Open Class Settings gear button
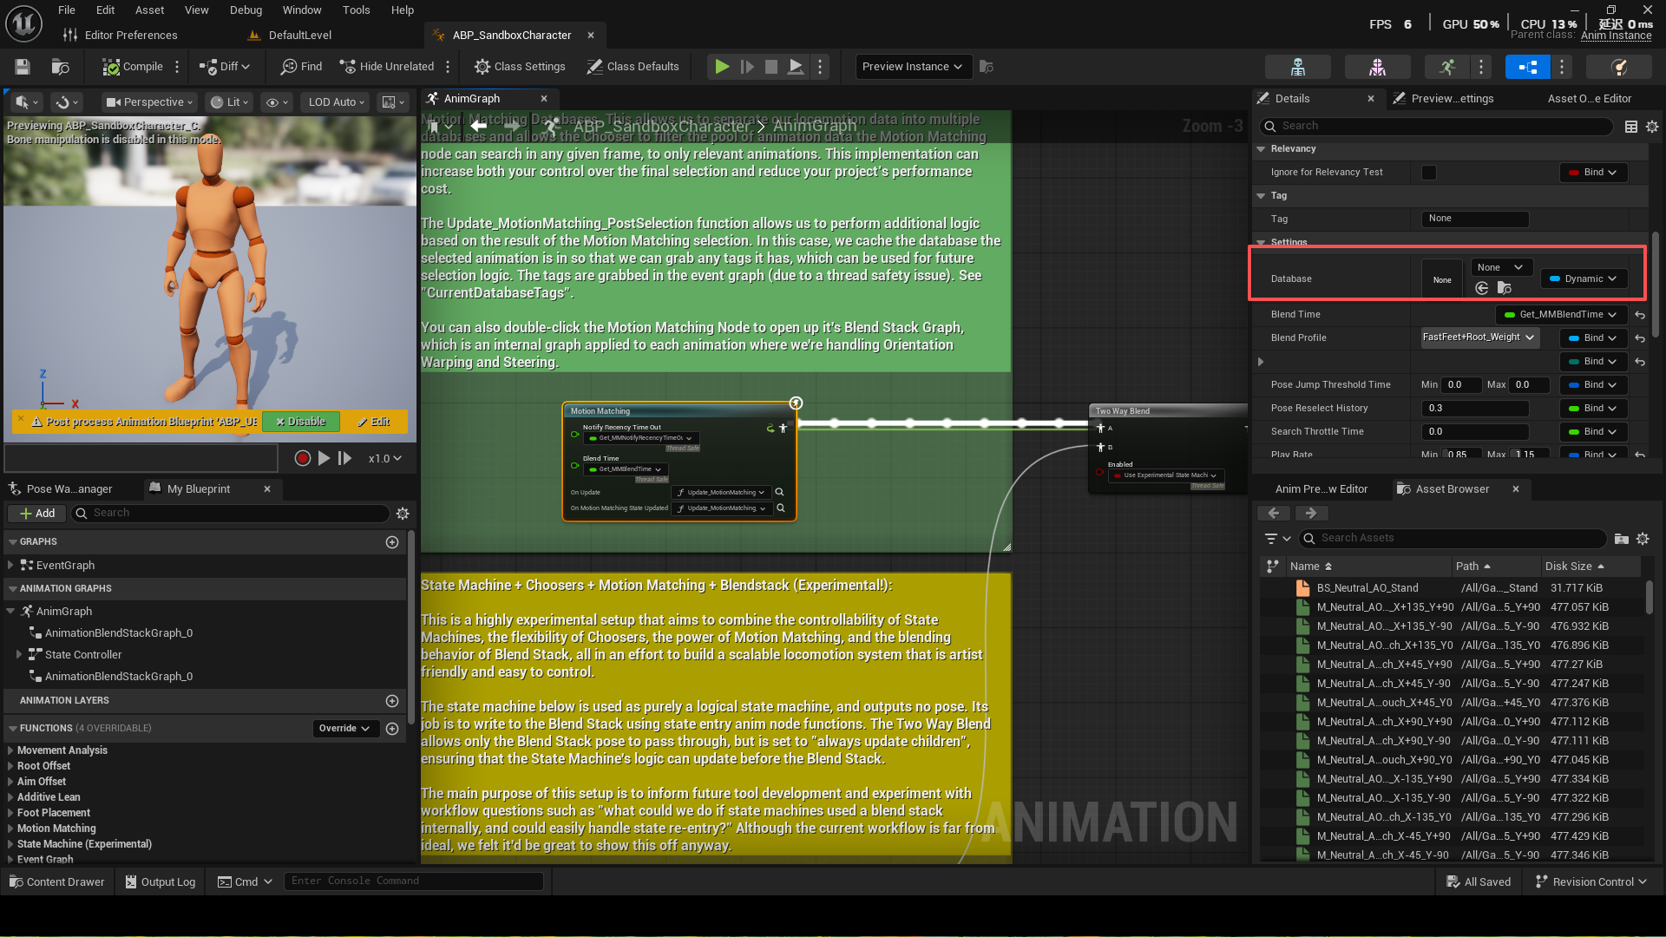 [520, 67]
